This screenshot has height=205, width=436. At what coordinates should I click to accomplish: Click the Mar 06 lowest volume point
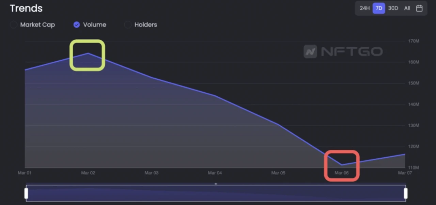tap(342, 165)
